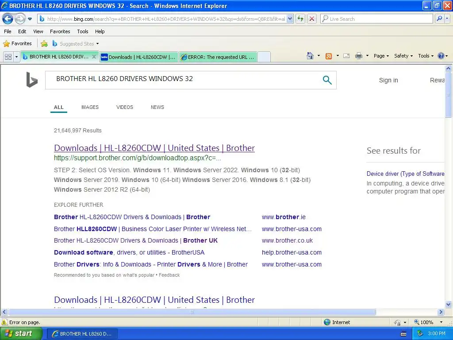This screenshot has width=453, height=340.
Task: Open the Tools command bar menu
Action: pos(426,56)
